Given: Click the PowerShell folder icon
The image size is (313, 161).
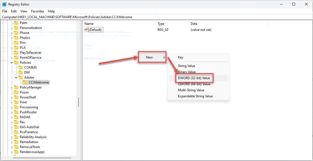Looking at the screenshot, I should tap(17, 97).
